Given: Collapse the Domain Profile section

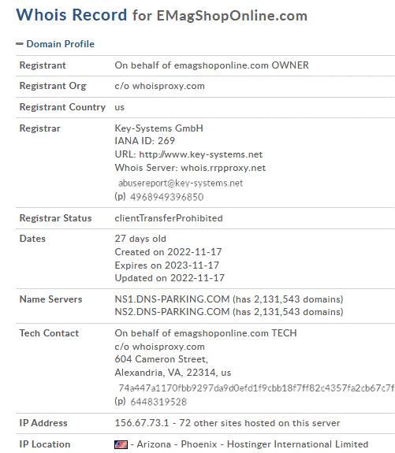Looking at the screenshot, I should tap(61, 44).
